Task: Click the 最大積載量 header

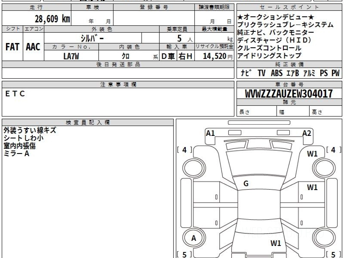Action: [x=214, y=29]
